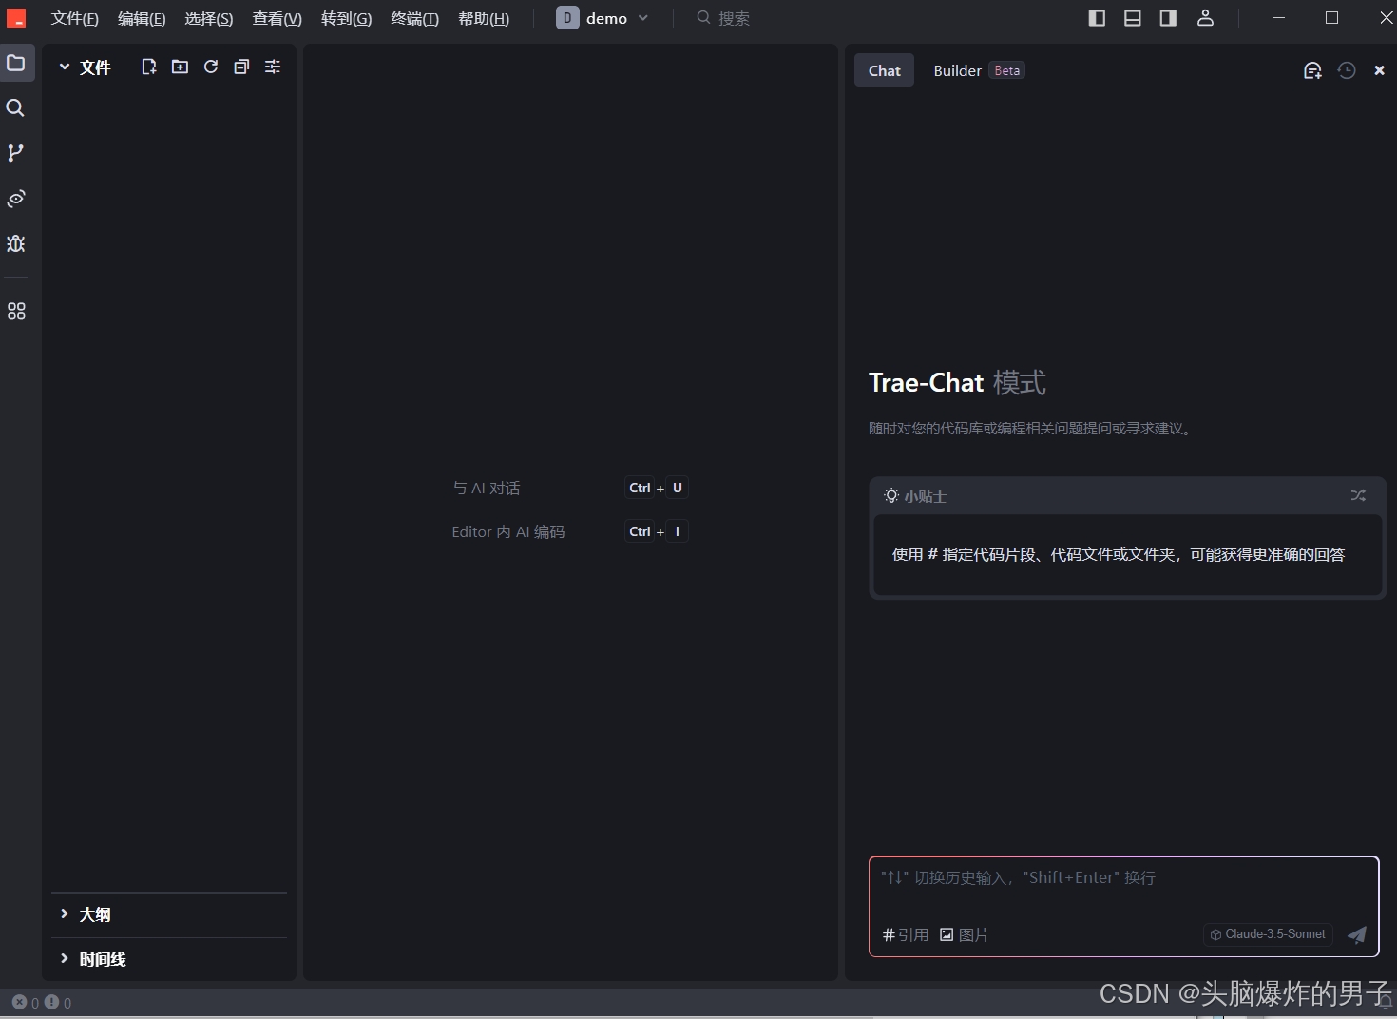The image size is (1397, 1019).
Task: Choose model Claude-3.5-Sonnet selector
Action: (1268, 934)
